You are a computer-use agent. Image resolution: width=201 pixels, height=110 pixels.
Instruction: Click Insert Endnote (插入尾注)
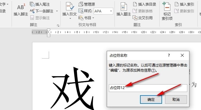pos(40,4)
